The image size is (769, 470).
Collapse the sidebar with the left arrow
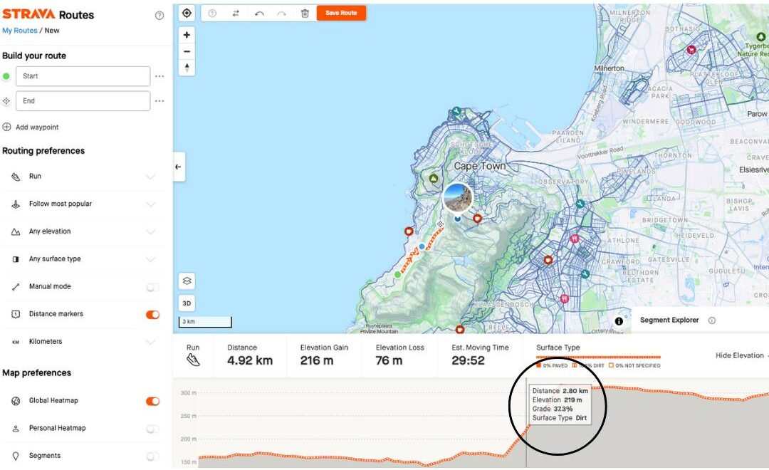tap(179, 167)
